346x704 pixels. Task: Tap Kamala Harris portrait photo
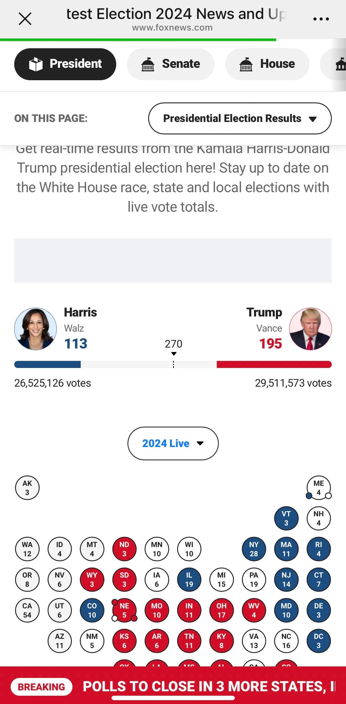[35, 329]
